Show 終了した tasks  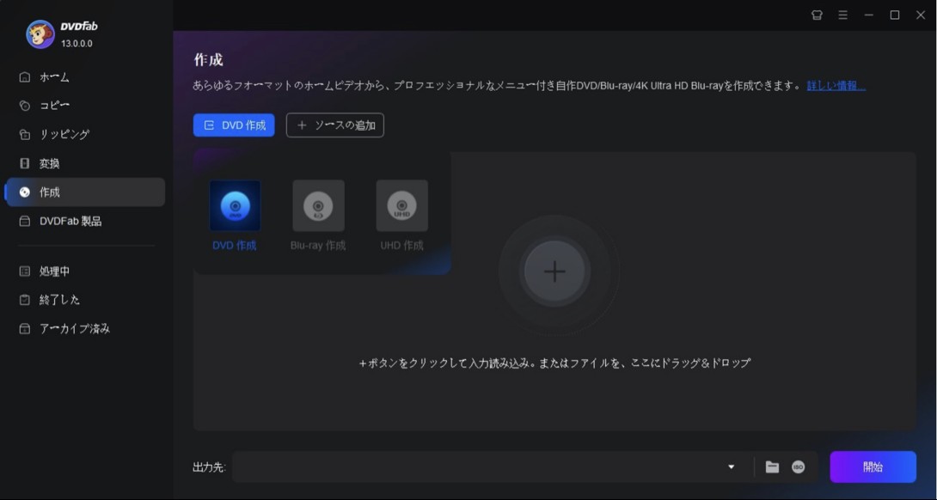pyautogui.click(x=85, y=300)
